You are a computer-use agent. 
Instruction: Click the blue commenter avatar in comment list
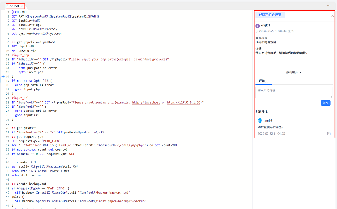(260, 120)
